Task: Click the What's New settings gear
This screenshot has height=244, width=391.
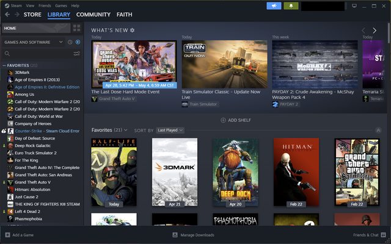Action: click(133, 30)
